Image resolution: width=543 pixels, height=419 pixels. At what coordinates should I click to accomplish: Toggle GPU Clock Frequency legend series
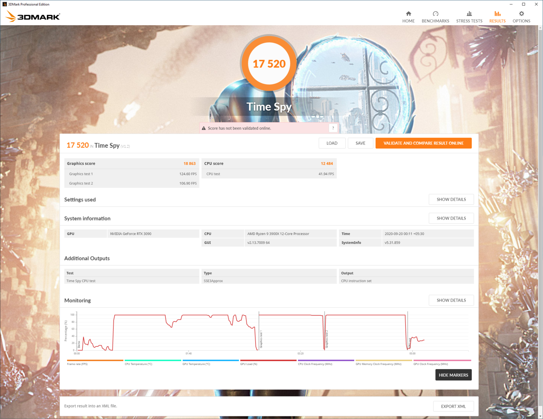pos(442,362)
